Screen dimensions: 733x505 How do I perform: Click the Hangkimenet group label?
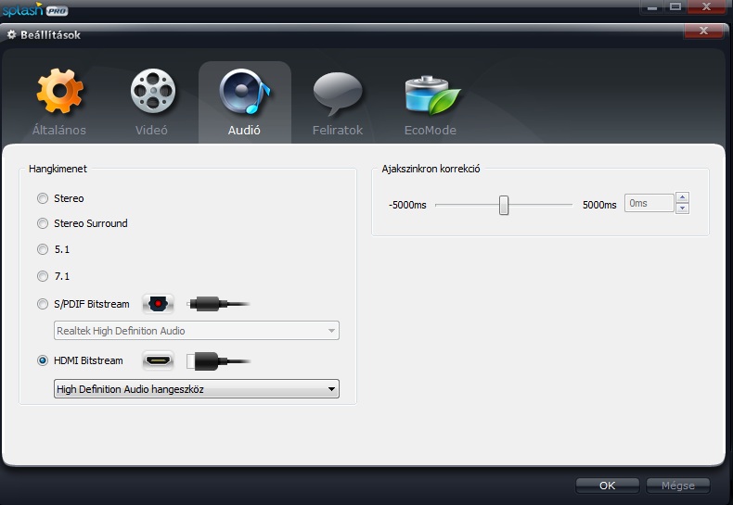[58, 169]
